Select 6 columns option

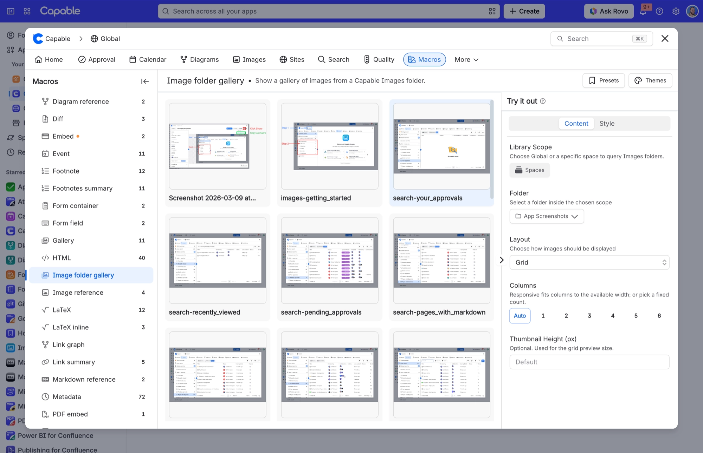659,316
